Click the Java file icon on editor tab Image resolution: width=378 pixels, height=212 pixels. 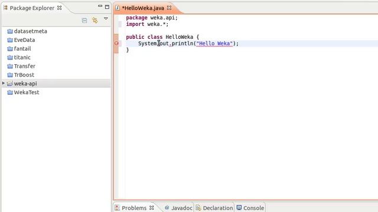[x=118, y=8]
